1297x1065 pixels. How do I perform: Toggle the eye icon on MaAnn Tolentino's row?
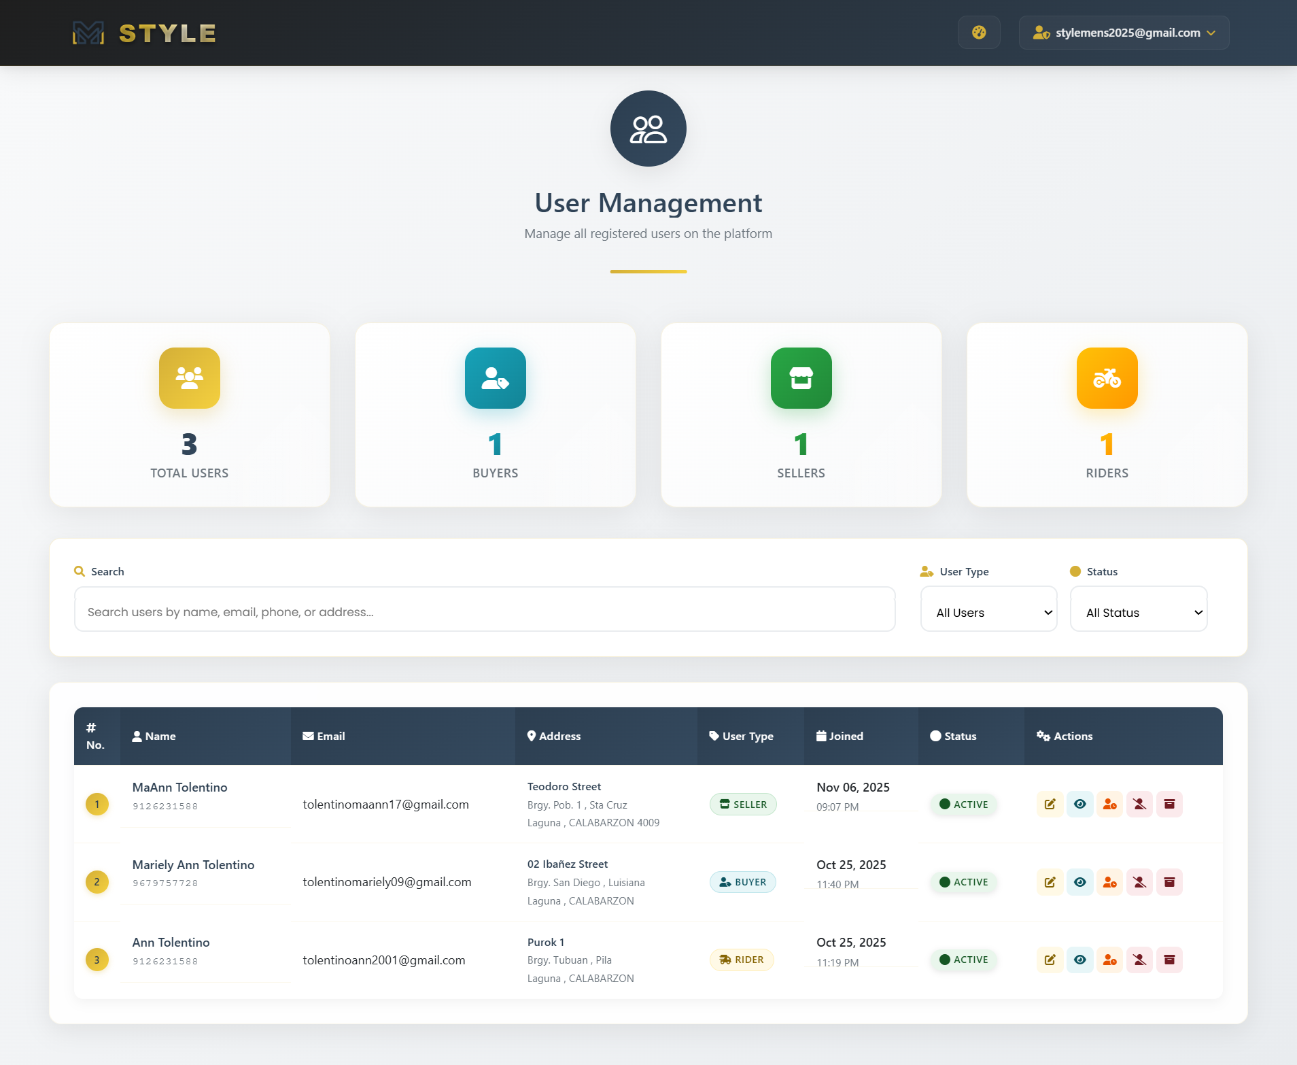pyautogui.click(x=1080, y=803)
